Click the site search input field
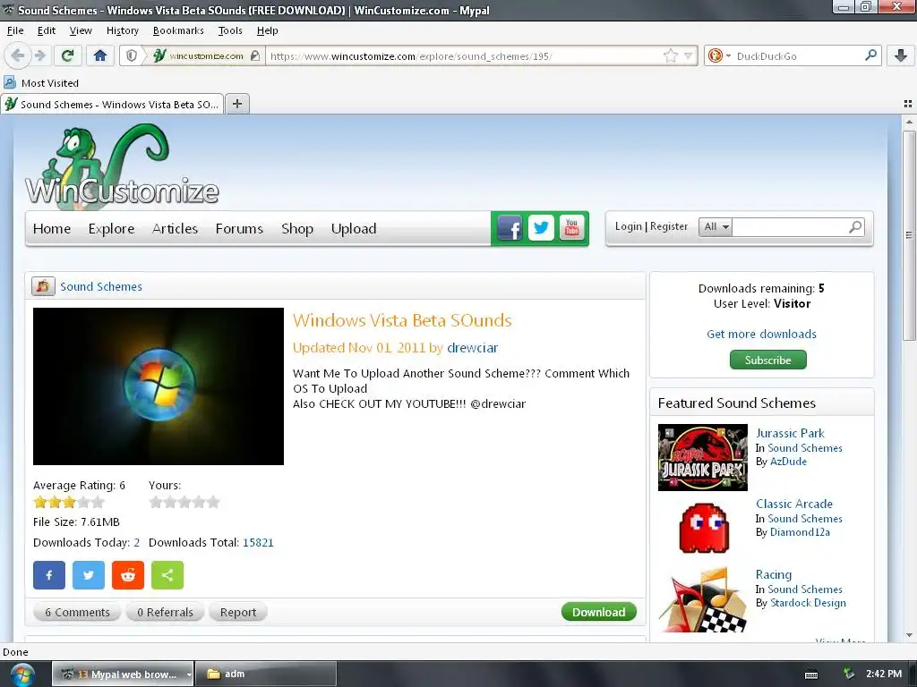Image resolution: width=917 pixels, height=687 pixels. (790, 226)
